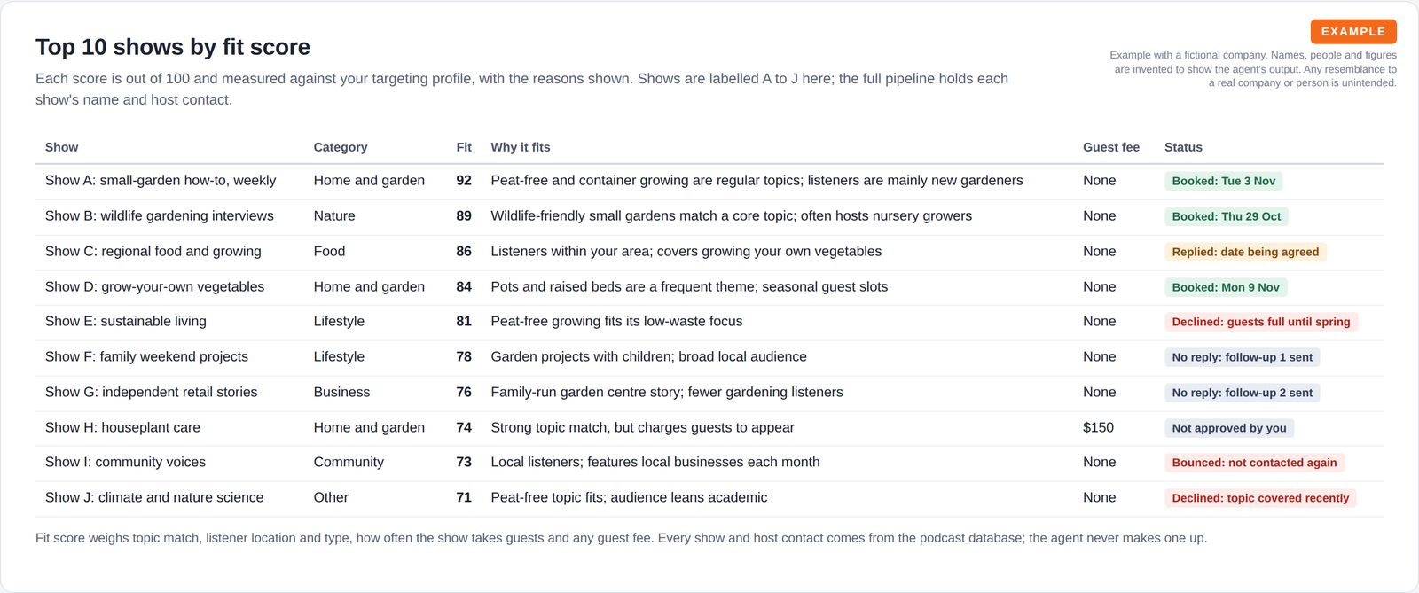Viewport: 1419px width, 593px height.
Task: Click reason 'Wildlife-friendly small gardens match'
Action: 731,216
